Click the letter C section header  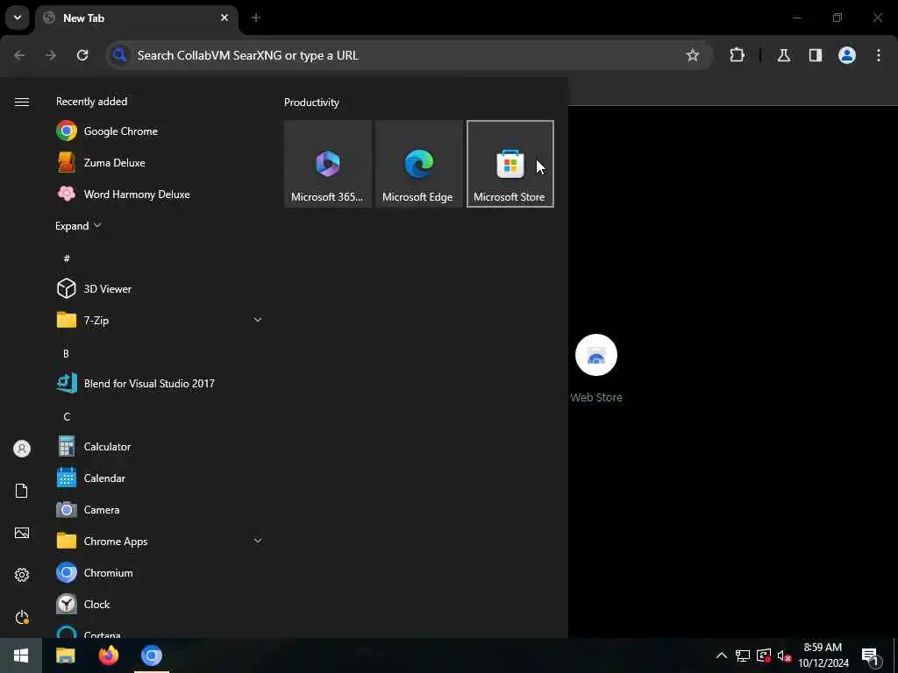[67, 416]
